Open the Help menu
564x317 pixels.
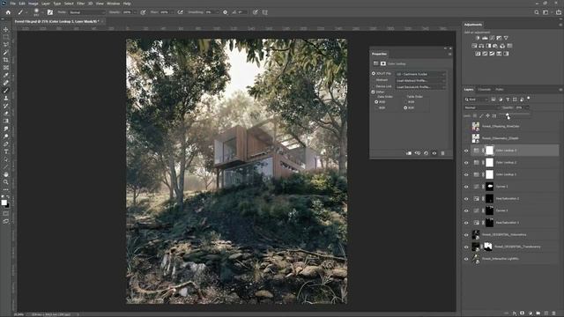(127, 4)
